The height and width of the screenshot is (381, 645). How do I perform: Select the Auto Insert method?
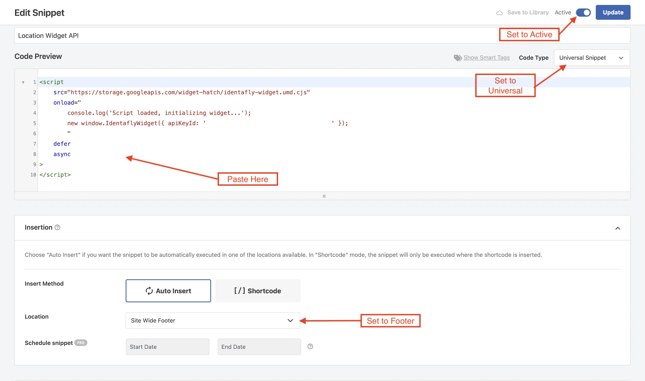168,291
